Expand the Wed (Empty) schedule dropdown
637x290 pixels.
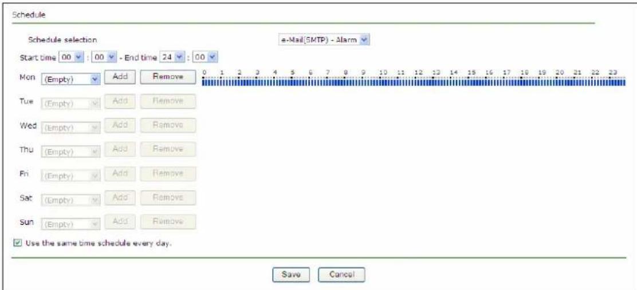[x=70, y=128]
